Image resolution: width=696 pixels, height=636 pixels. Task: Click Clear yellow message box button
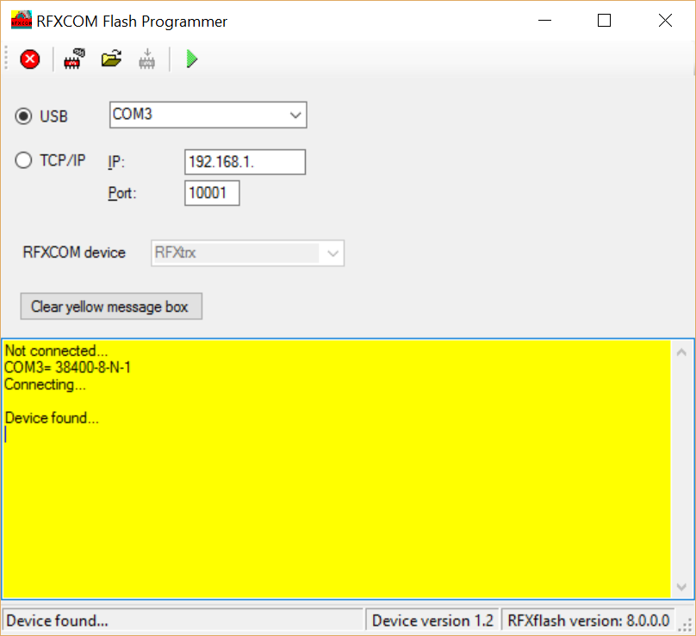[x=111, y=306]
